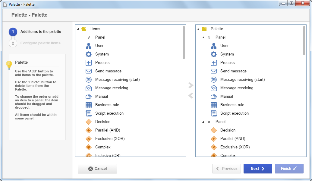The image size is (312, 181).
Task: Click the Cancel button
Action: pos(97,169)
